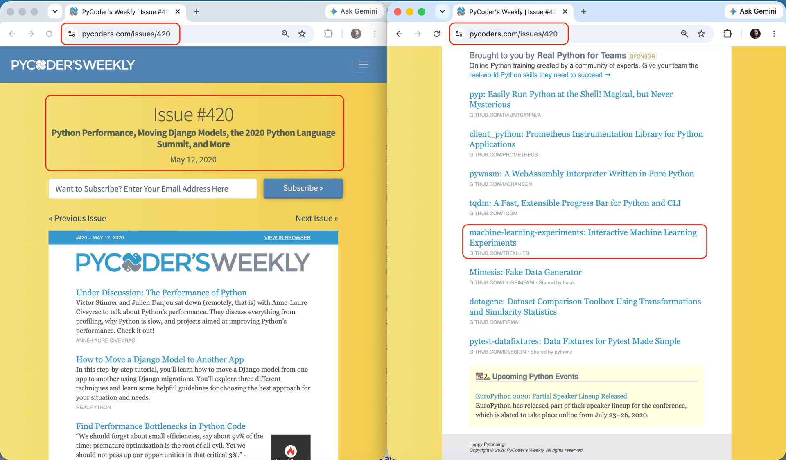The width and height of the screenshot is (786, 460).
Task: Click real-world Python skills link
Action: click(540, 75)
